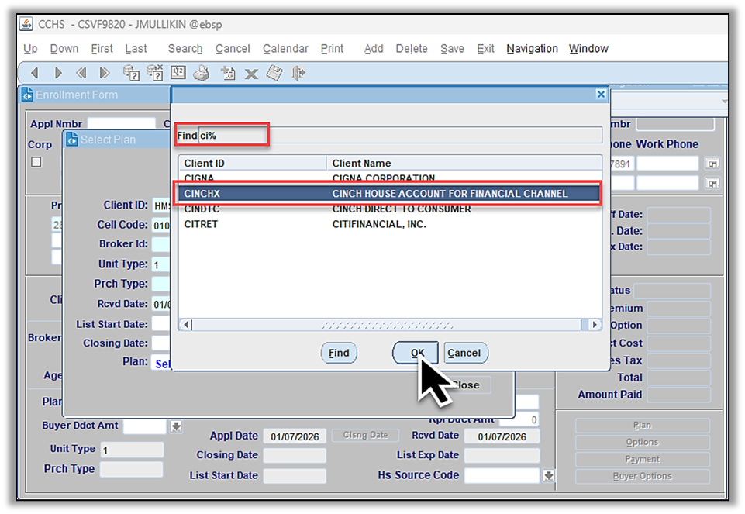Click the previous record arrow in toolbar
Screen dimensions: 745x514
[x=33, y=74]
